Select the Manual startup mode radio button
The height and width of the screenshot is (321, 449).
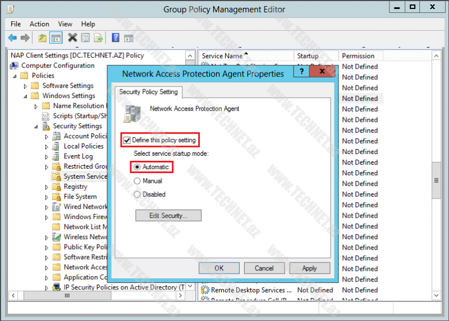coord(137,181)
